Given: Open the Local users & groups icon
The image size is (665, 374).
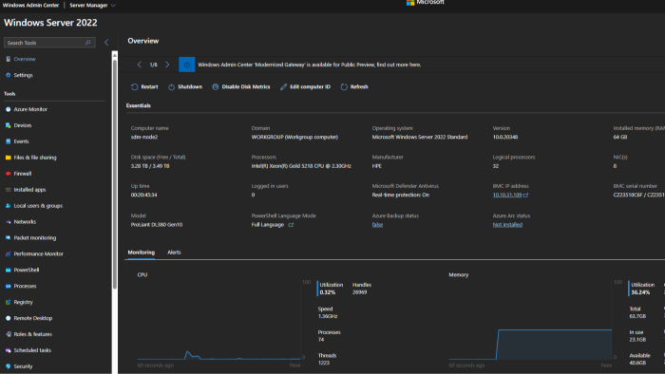Looking at the screenshot, I should click(x=8, y=206).
